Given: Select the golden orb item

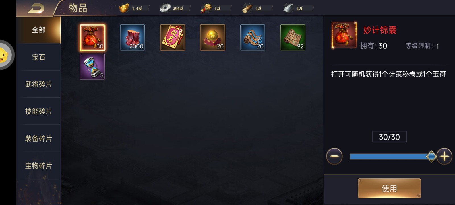Looking at the screenshot, I should coord(212,38).
